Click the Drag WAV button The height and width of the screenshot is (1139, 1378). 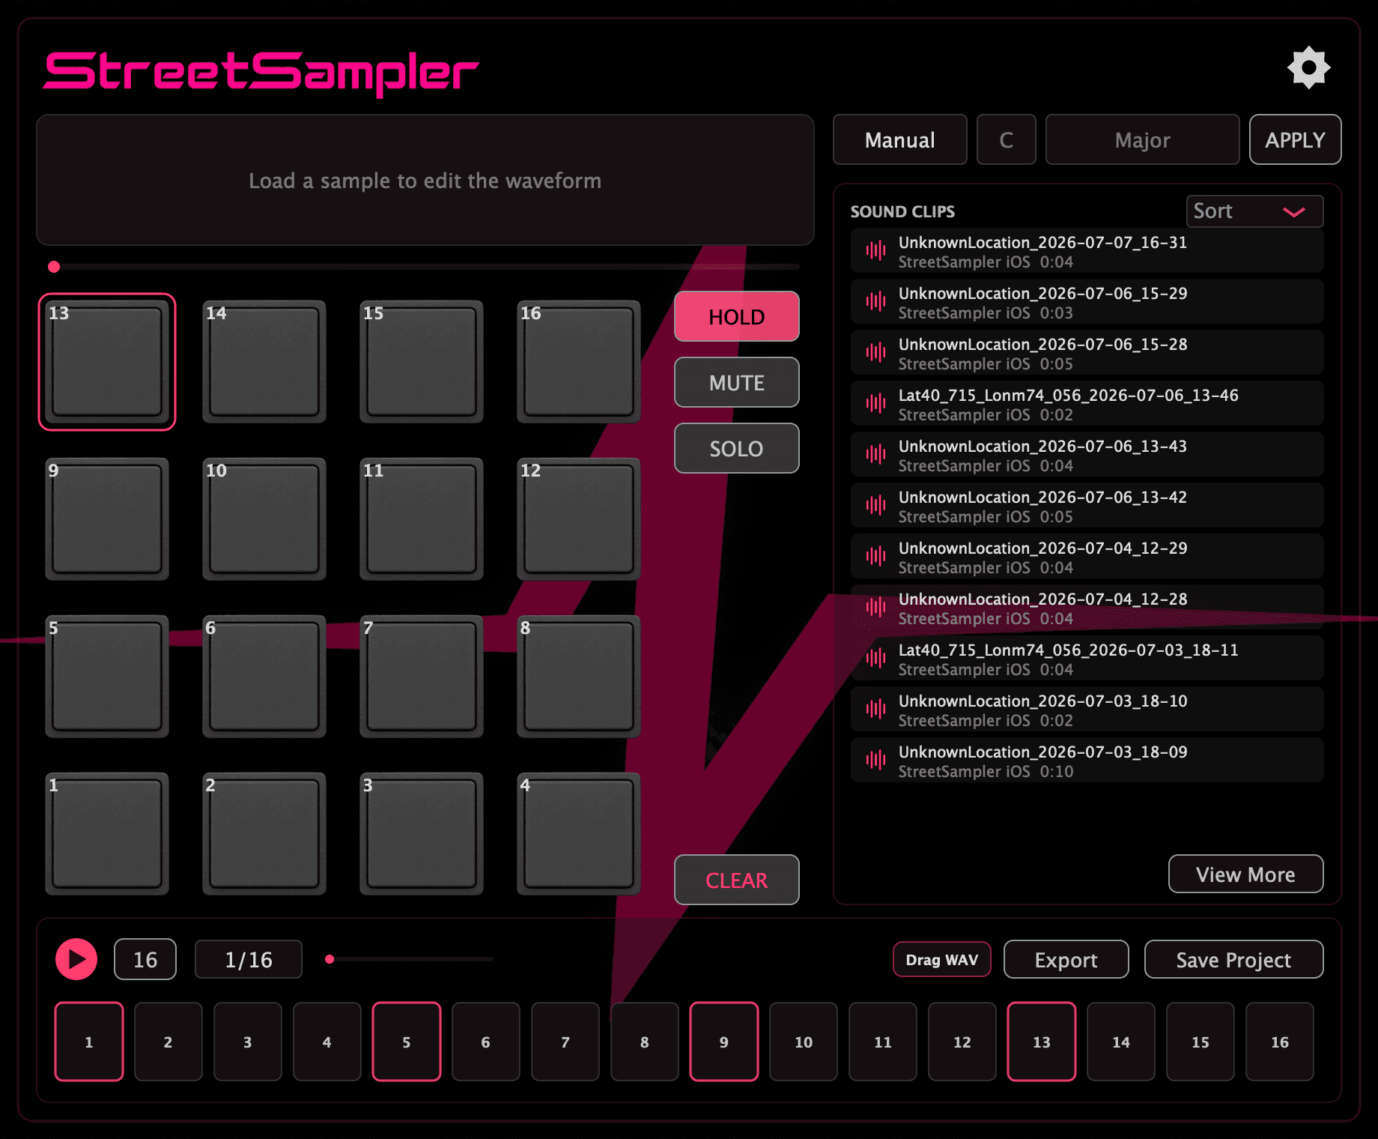pos(941,959)
